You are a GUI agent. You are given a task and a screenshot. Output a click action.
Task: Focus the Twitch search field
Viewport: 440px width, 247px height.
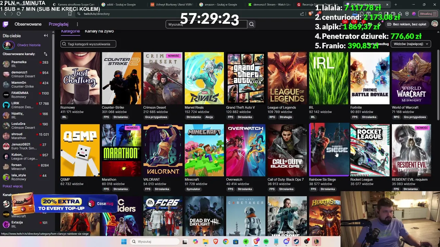[x=206, y=24]
